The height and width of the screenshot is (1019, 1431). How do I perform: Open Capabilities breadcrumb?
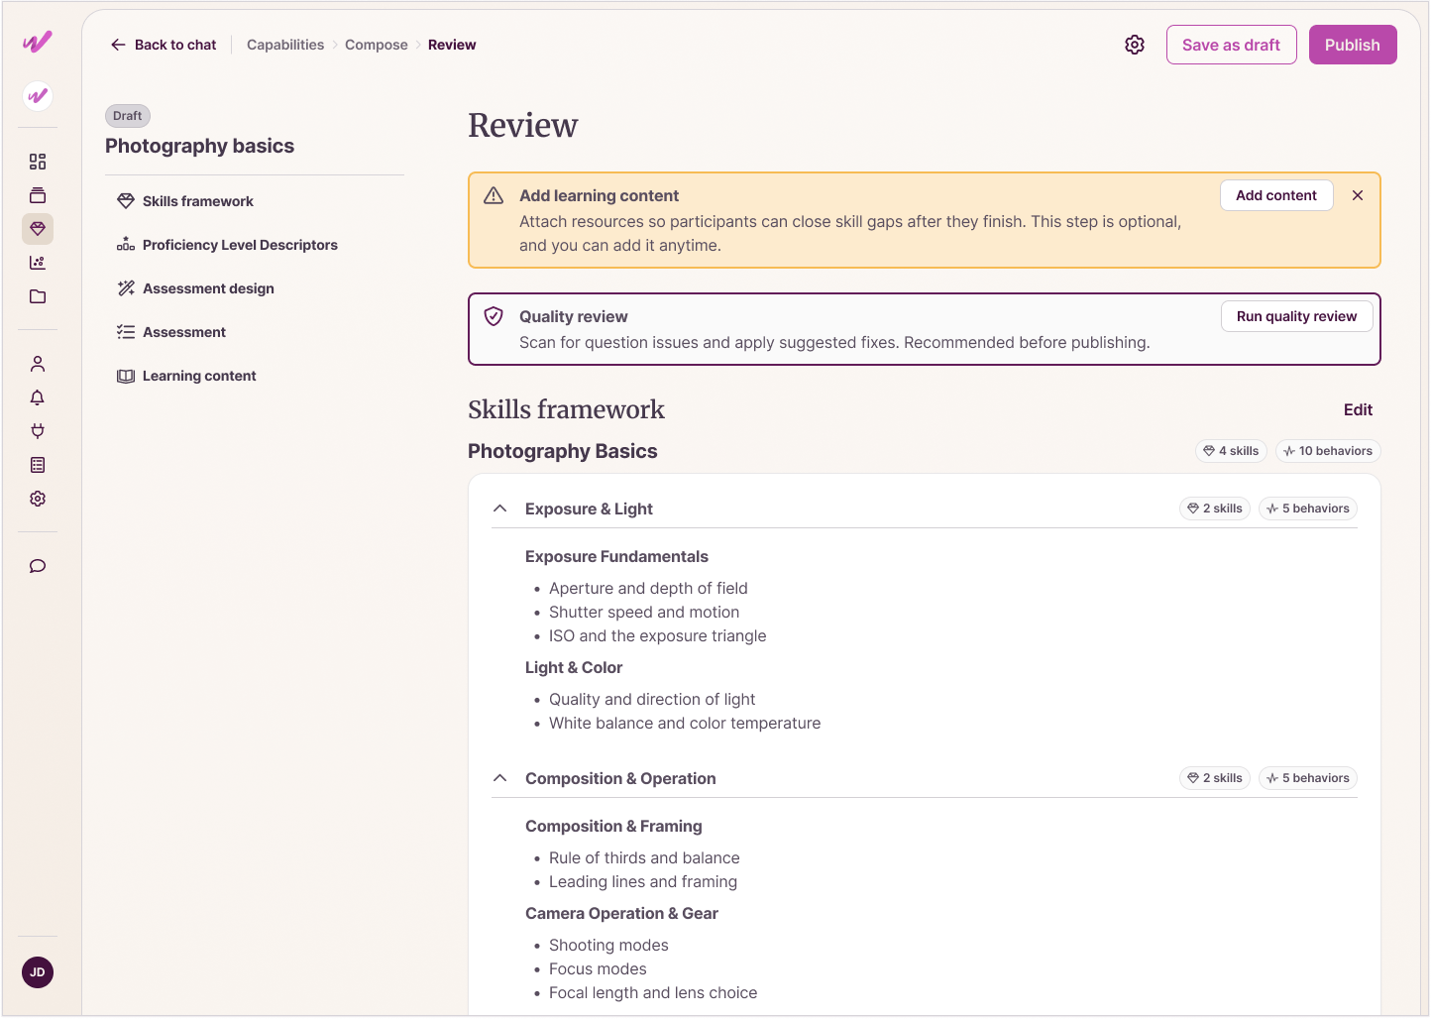[x=285, y=45]
